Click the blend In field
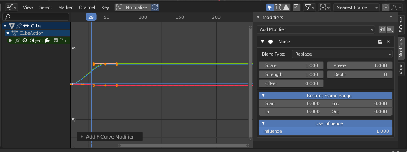Viewport: 407px width, 152px height. pyautogui.click(x=292, y=112)
